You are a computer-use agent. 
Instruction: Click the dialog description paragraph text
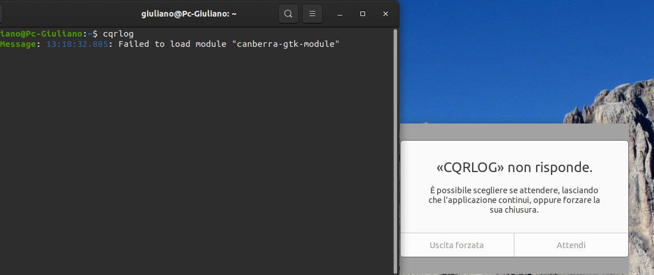click(x=514, y=200)
